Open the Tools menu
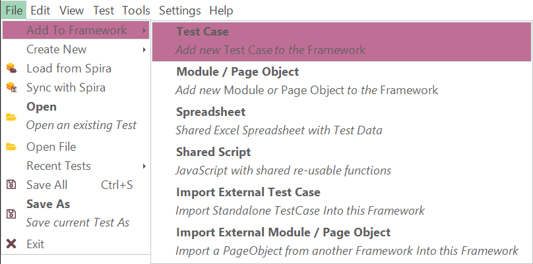 click(136, 11)
